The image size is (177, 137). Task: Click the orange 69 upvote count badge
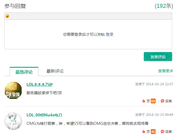coord(153,101)
